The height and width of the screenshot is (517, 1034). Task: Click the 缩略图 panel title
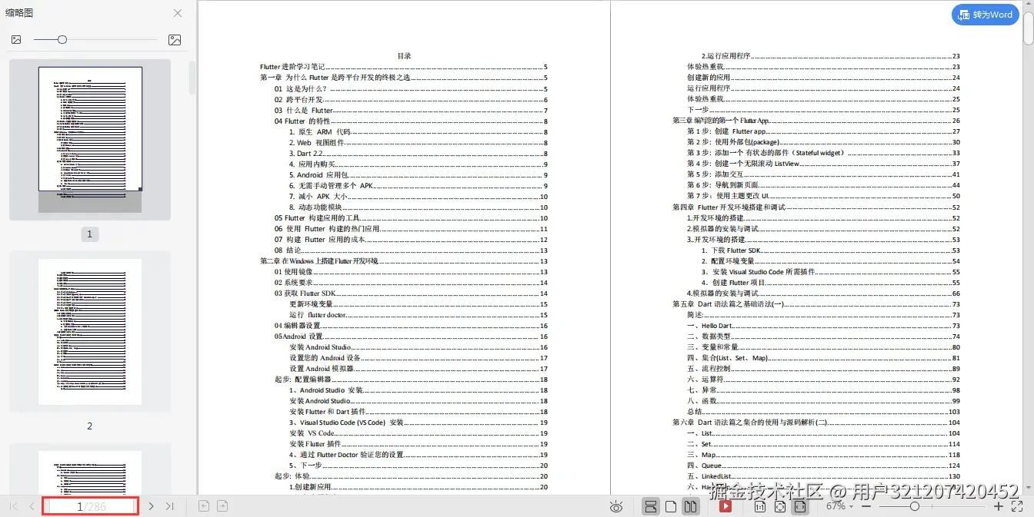coord(19,13)
